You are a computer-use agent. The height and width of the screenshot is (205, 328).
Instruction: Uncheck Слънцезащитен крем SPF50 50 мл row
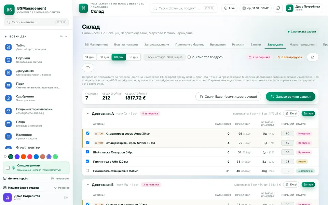click(x=88, y=143)
